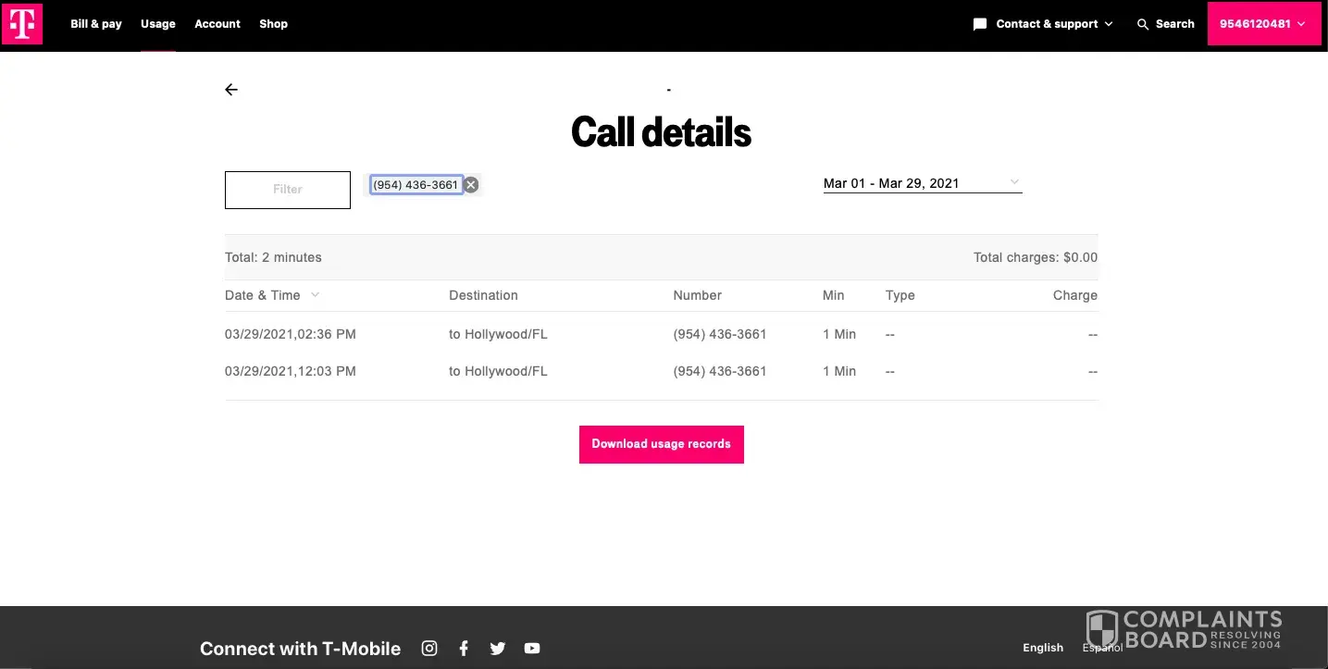The image size is (1328, 669).
Task: Select the 02:36 PM call date cell
Action: (x=291, y=334)
